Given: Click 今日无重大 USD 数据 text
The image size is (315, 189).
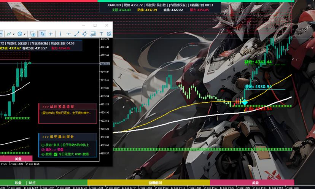Looking at the screenshot, I should tap(73, 154).
